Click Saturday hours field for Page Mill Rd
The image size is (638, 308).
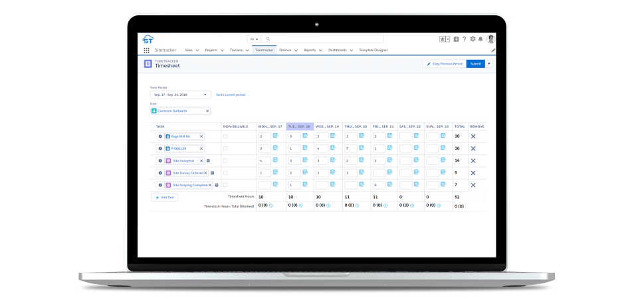406,136
